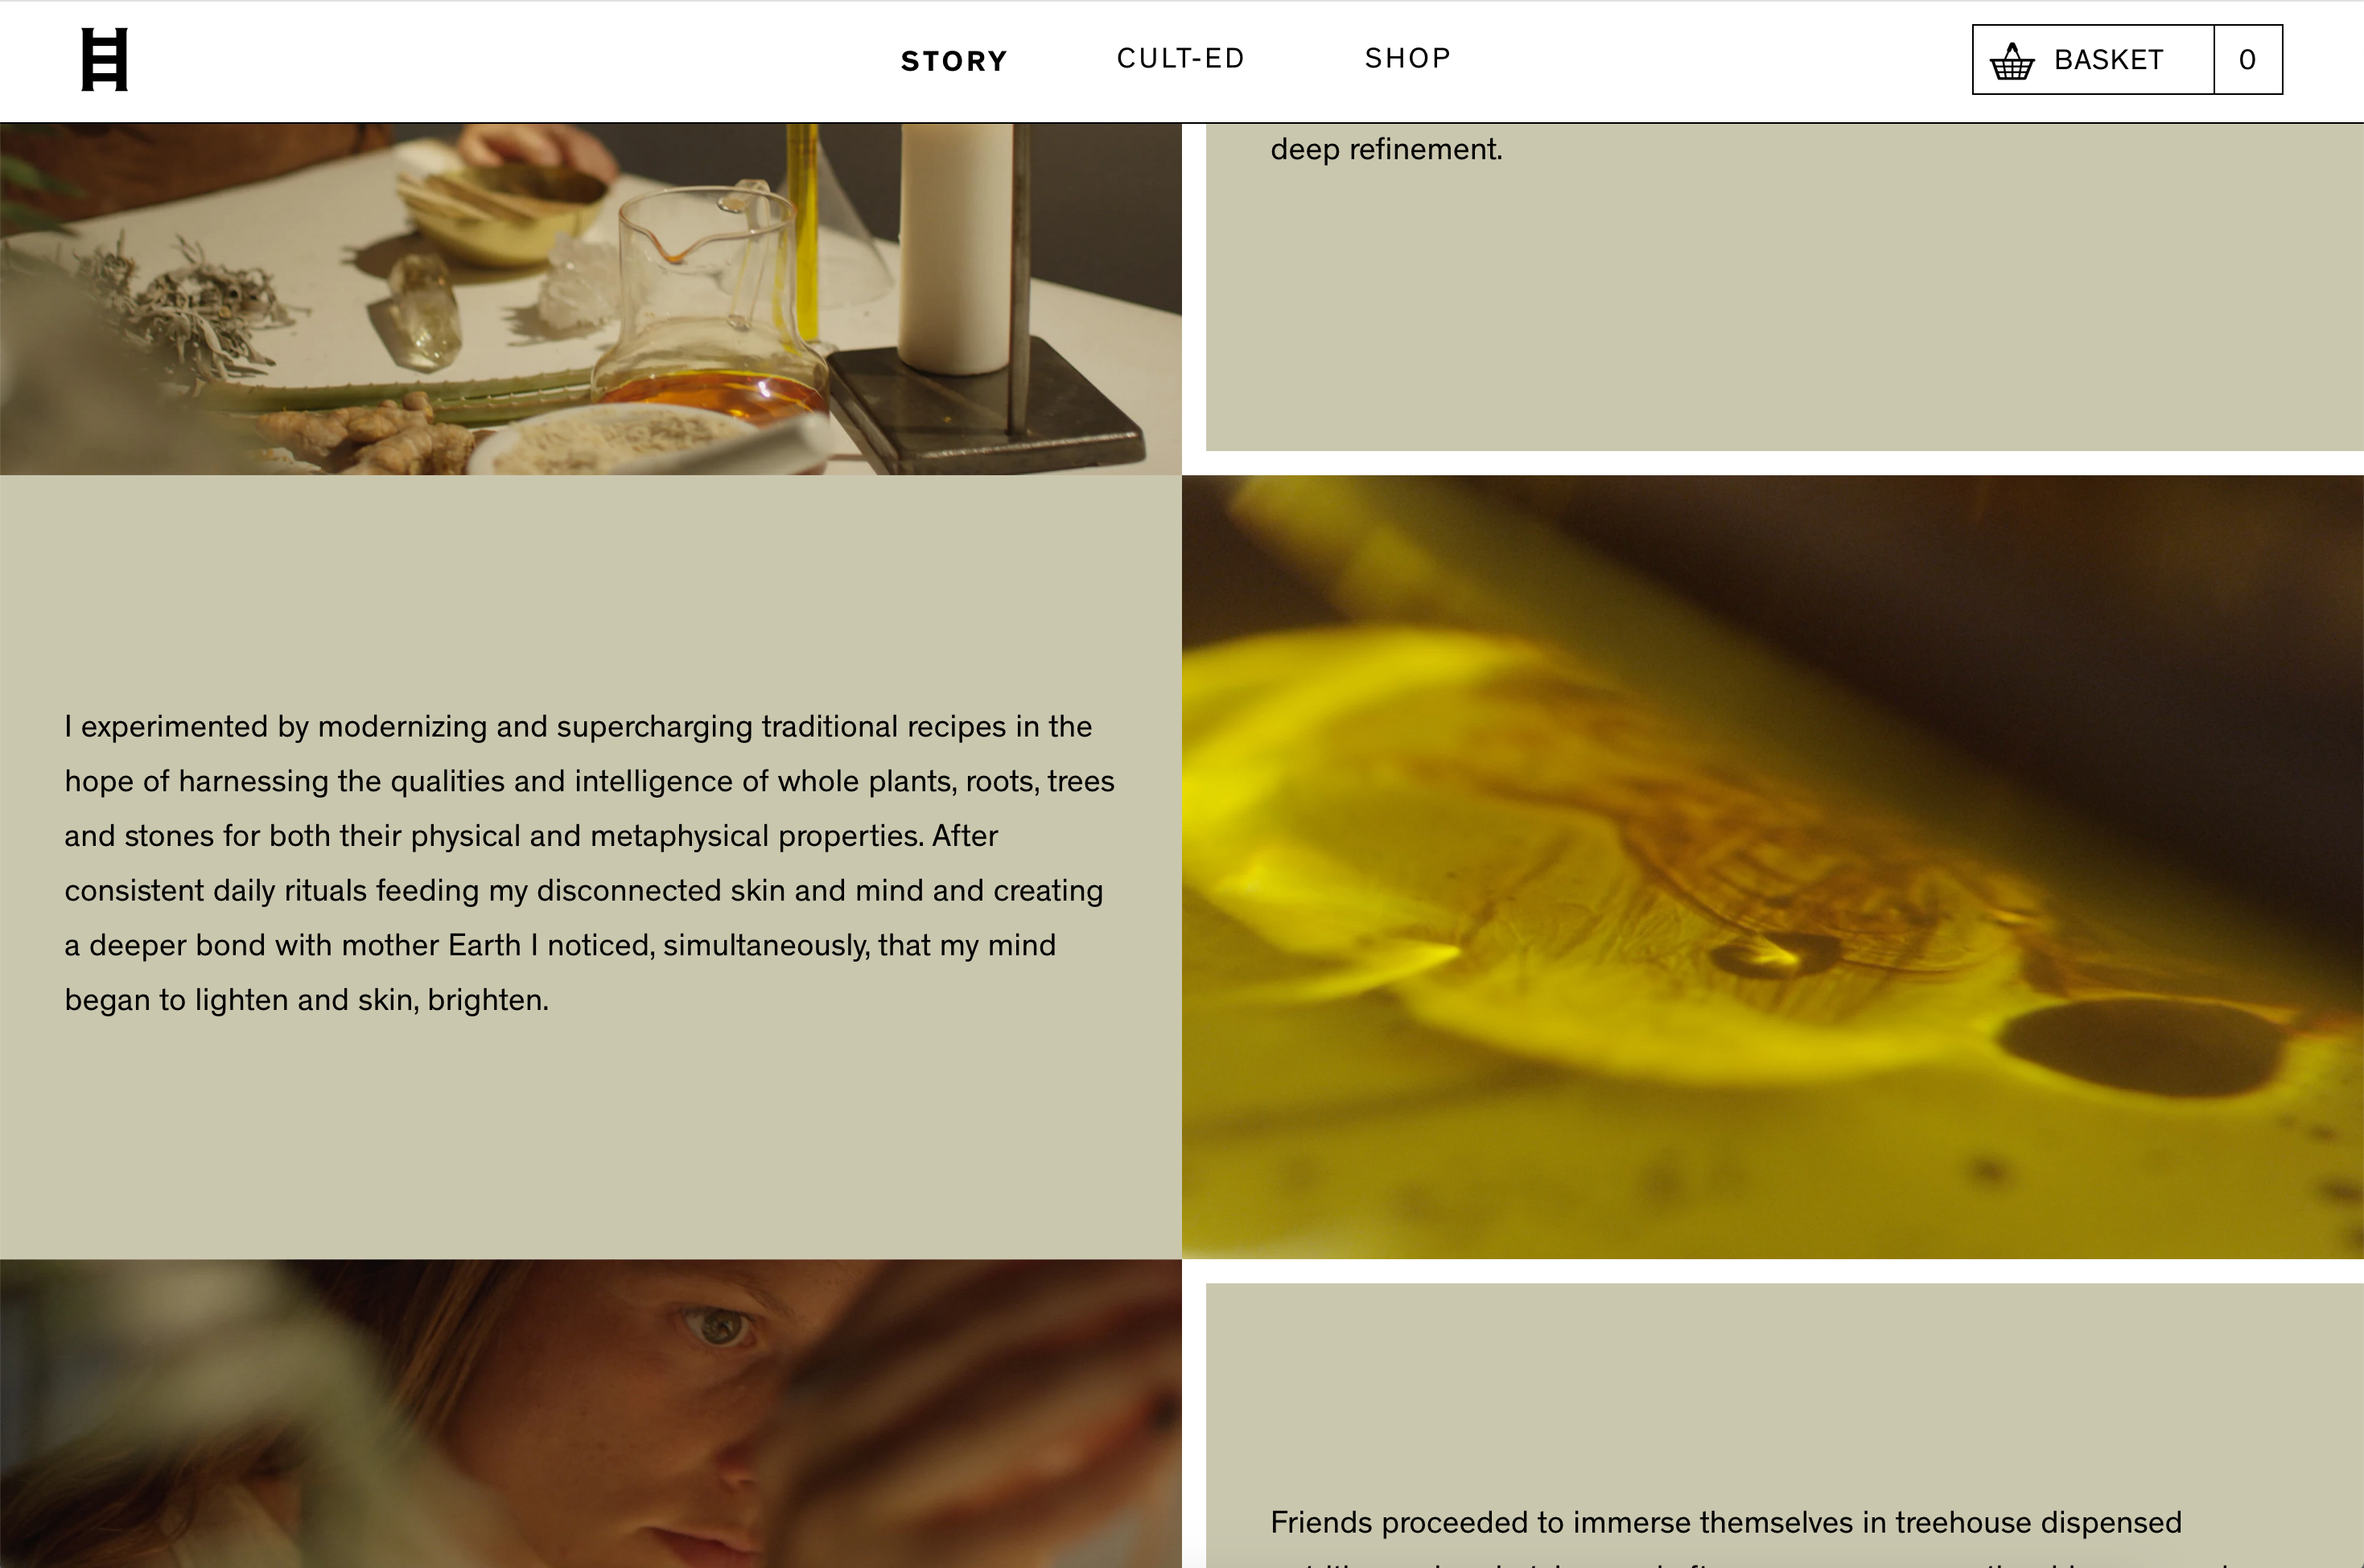
Task: Click the BASKET button label
Action: [2108, 60]
